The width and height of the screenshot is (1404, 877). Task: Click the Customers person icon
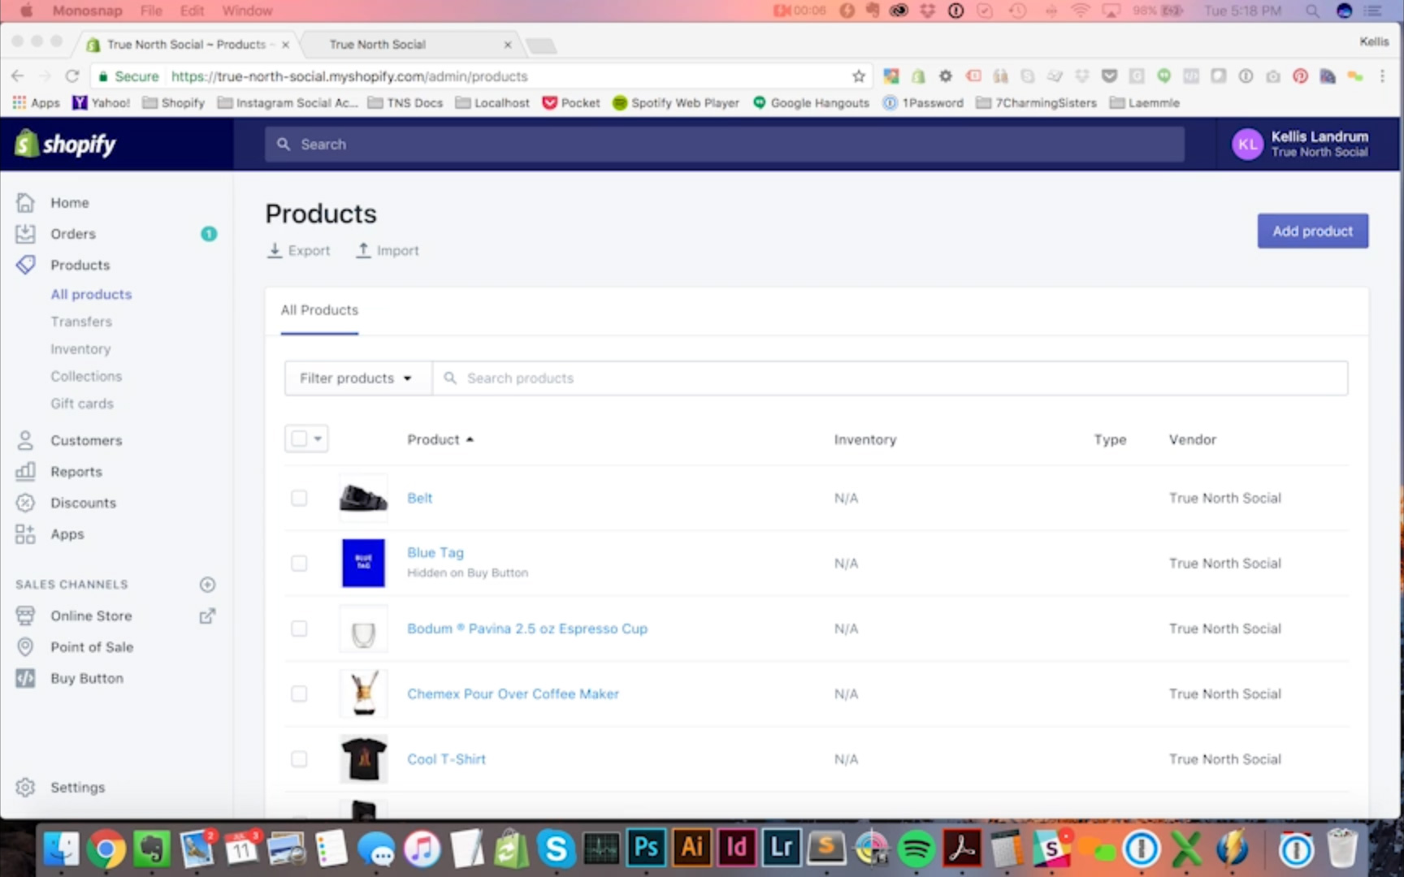(x=25, y=440)
